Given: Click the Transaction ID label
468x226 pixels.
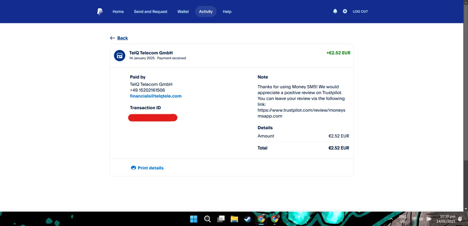Looking at the screenshot, I should pyautogui.click(x=145, y=108).
